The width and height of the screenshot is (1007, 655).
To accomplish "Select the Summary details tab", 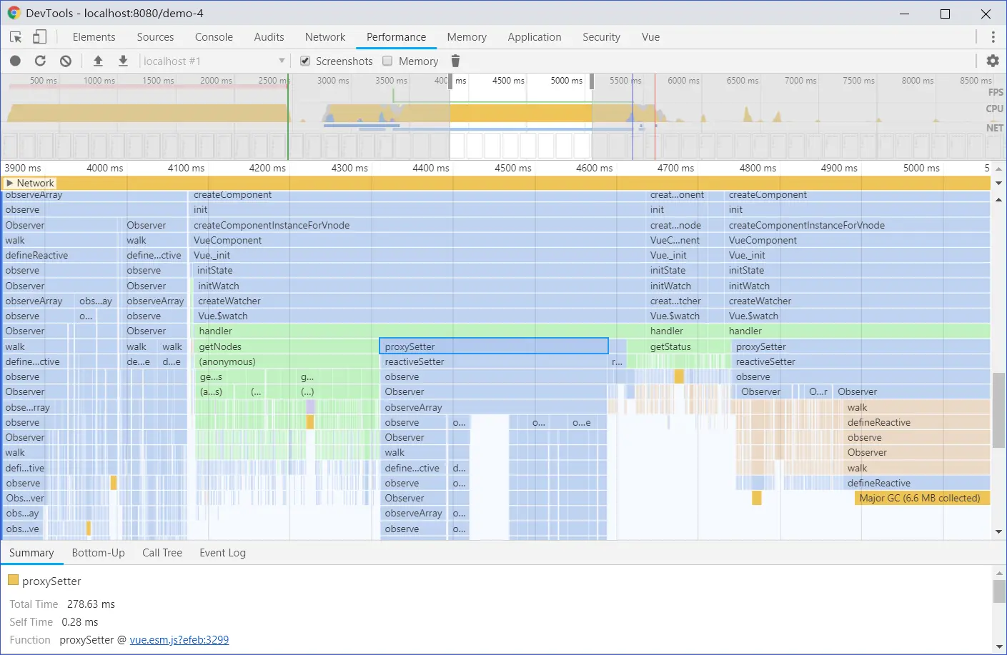I will coord(31,553).
